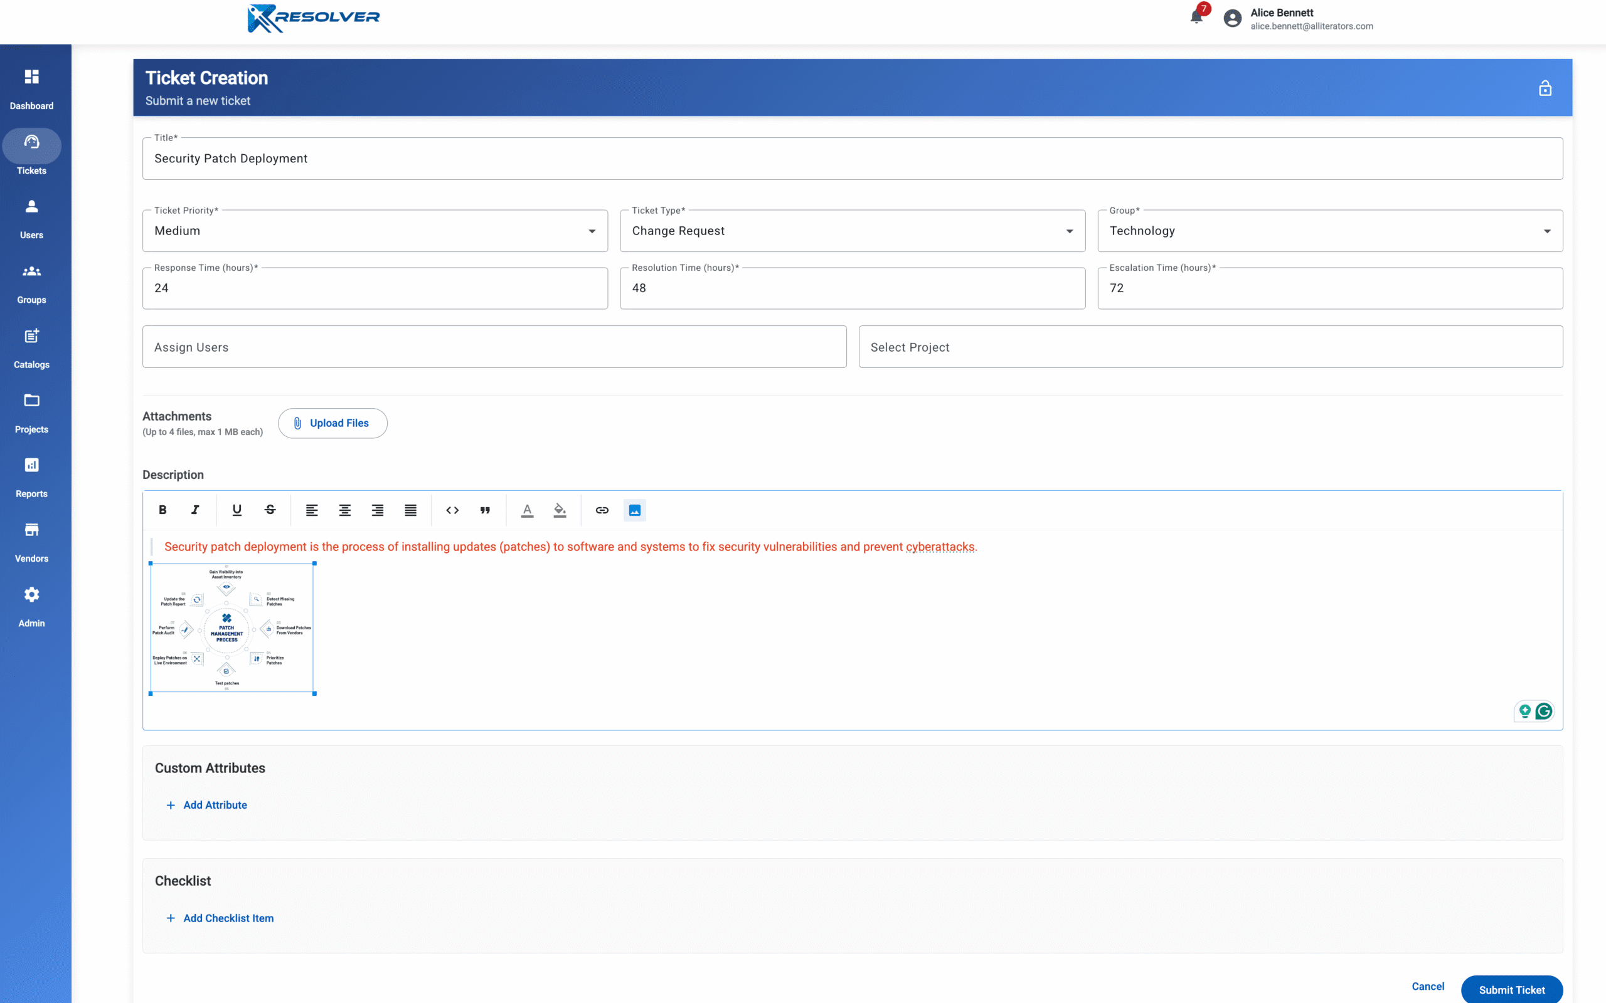The width and height of the screenshot is (1606, 1003).
Task: Insert a blockquote in description
Action: coord(485,510)
